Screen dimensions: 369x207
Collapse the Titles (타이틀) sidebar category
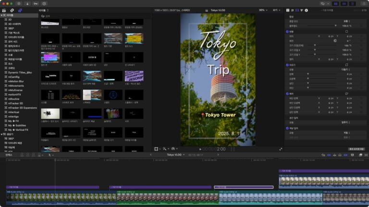pos(1,15)
